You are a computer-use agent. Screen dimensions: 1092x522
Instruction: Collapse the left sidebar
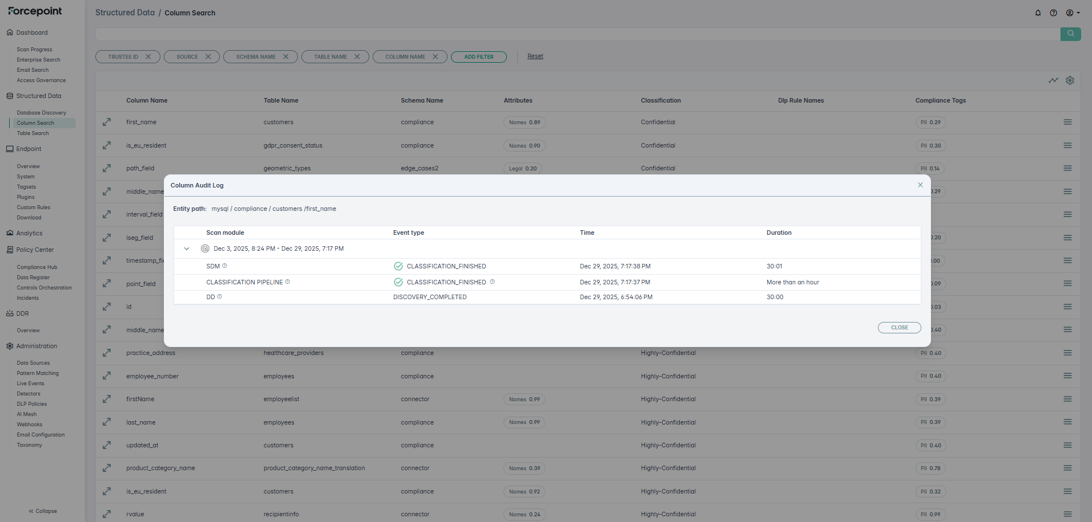[43, 511]
